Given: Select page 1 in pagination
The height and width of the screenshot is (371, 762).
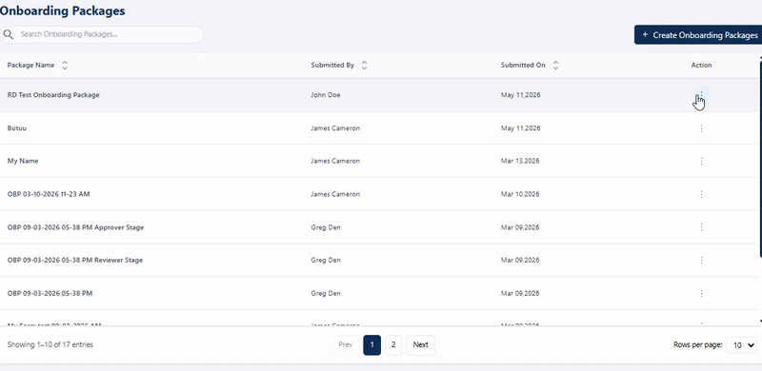Looking at the screenshot, I should [x=371, y=344].
